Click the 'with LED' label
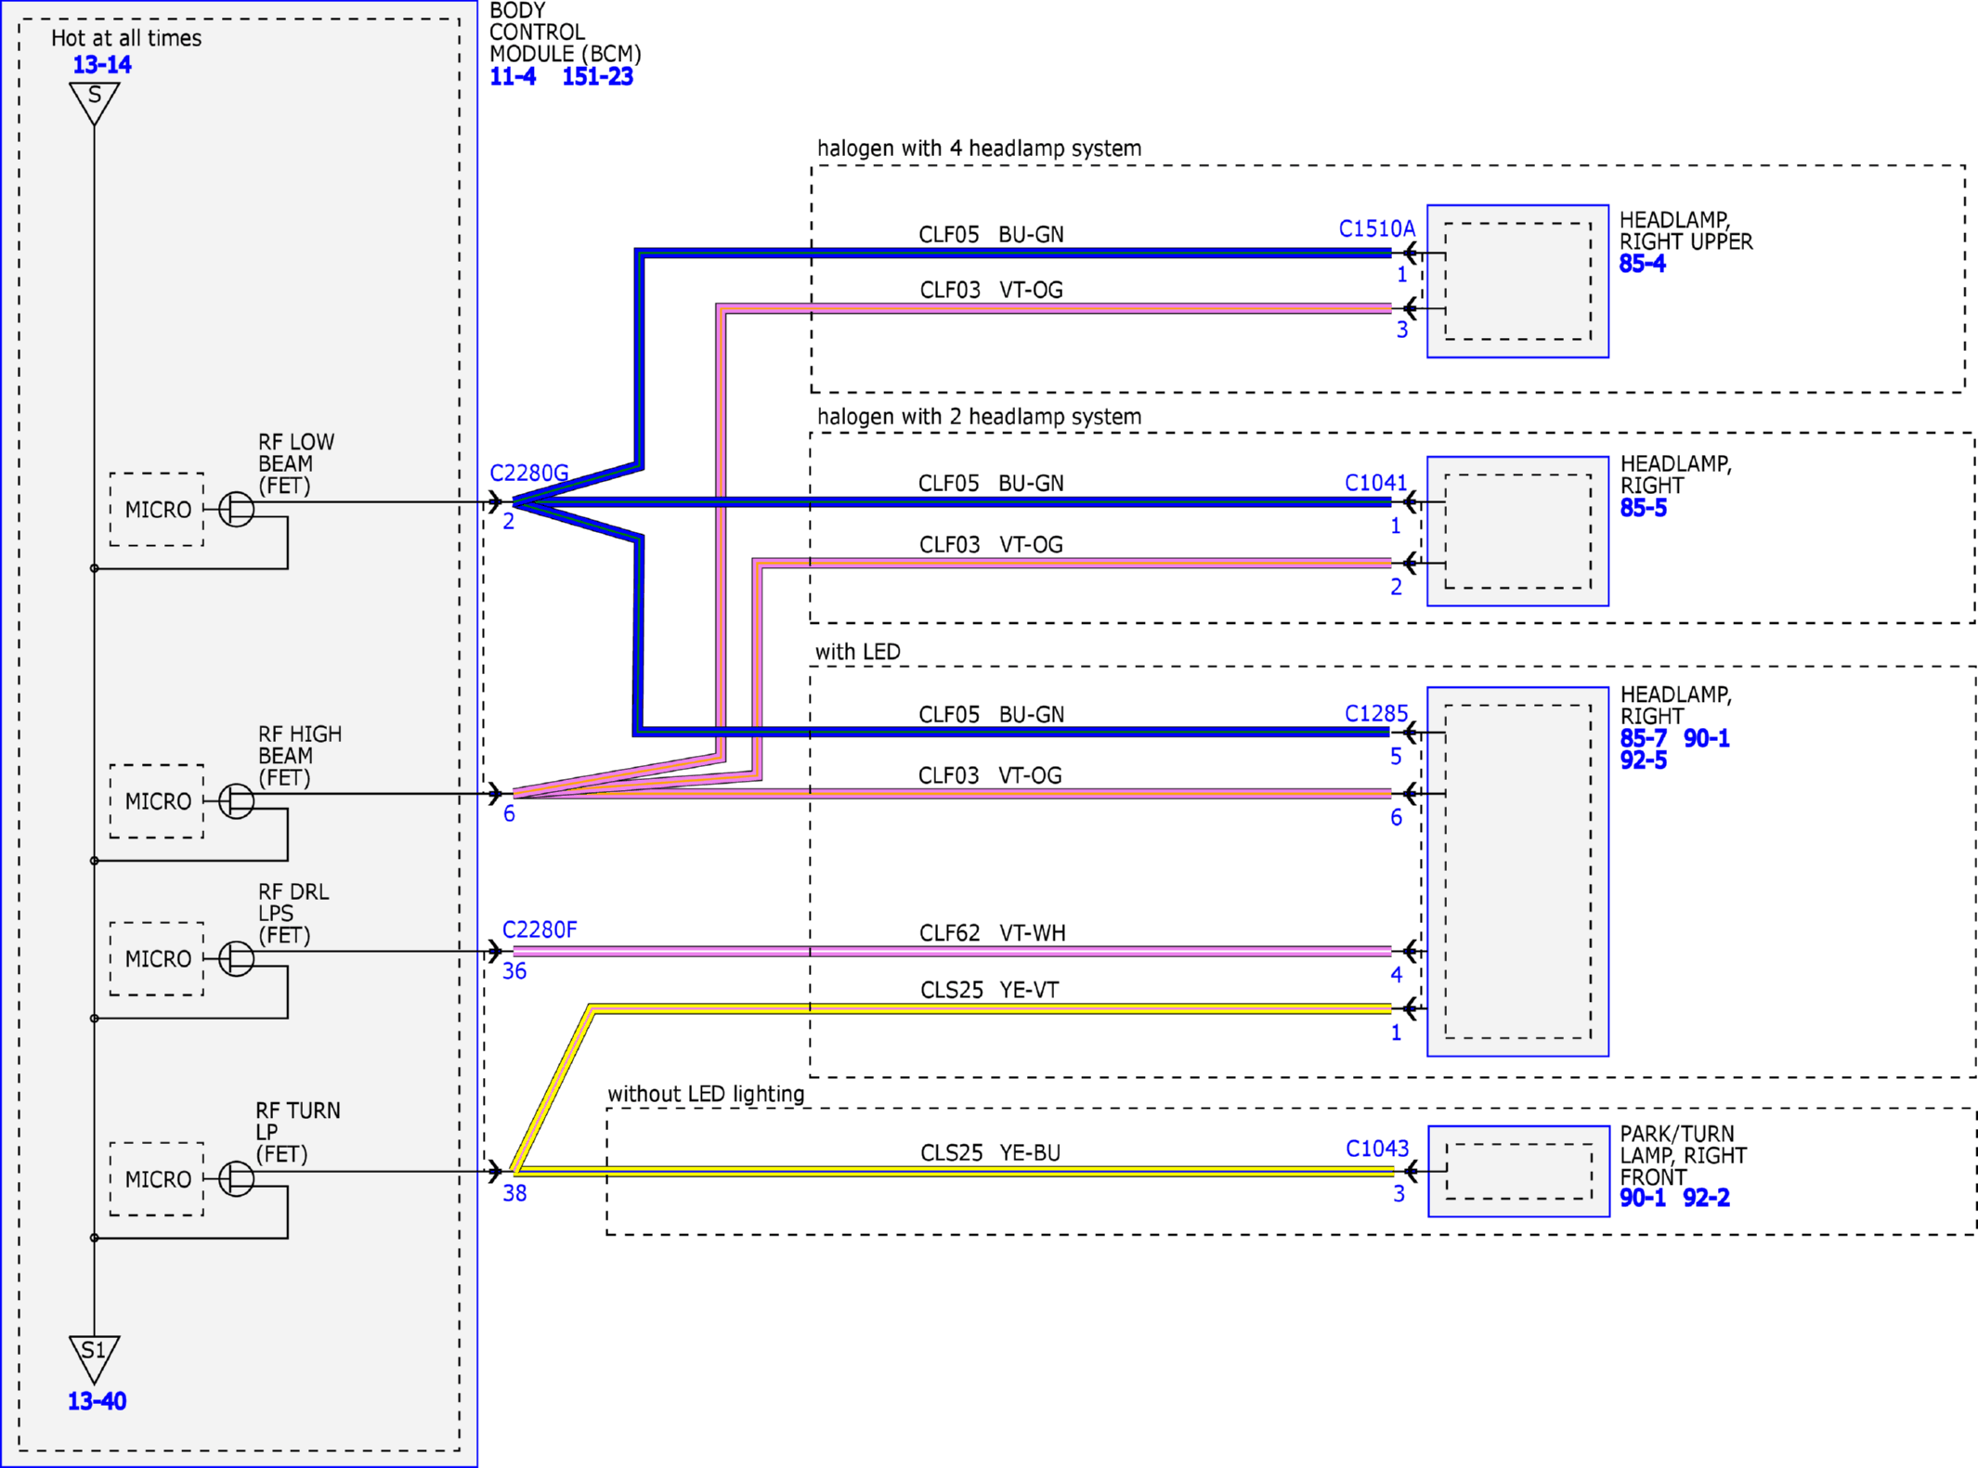Screen dimensions: 1978x1468 coord(857,652)
